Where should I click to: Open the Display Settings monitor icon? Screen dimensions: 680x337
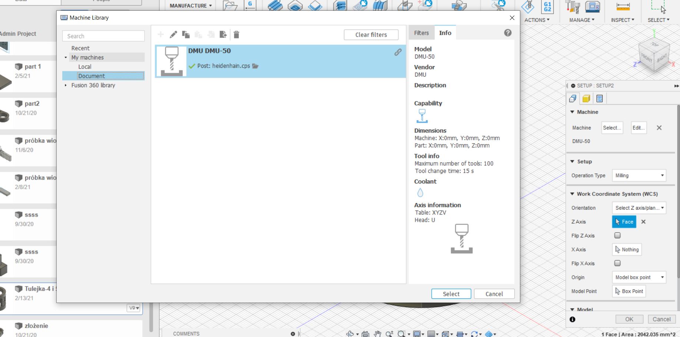pyautogui.click(x=417, y=334)
